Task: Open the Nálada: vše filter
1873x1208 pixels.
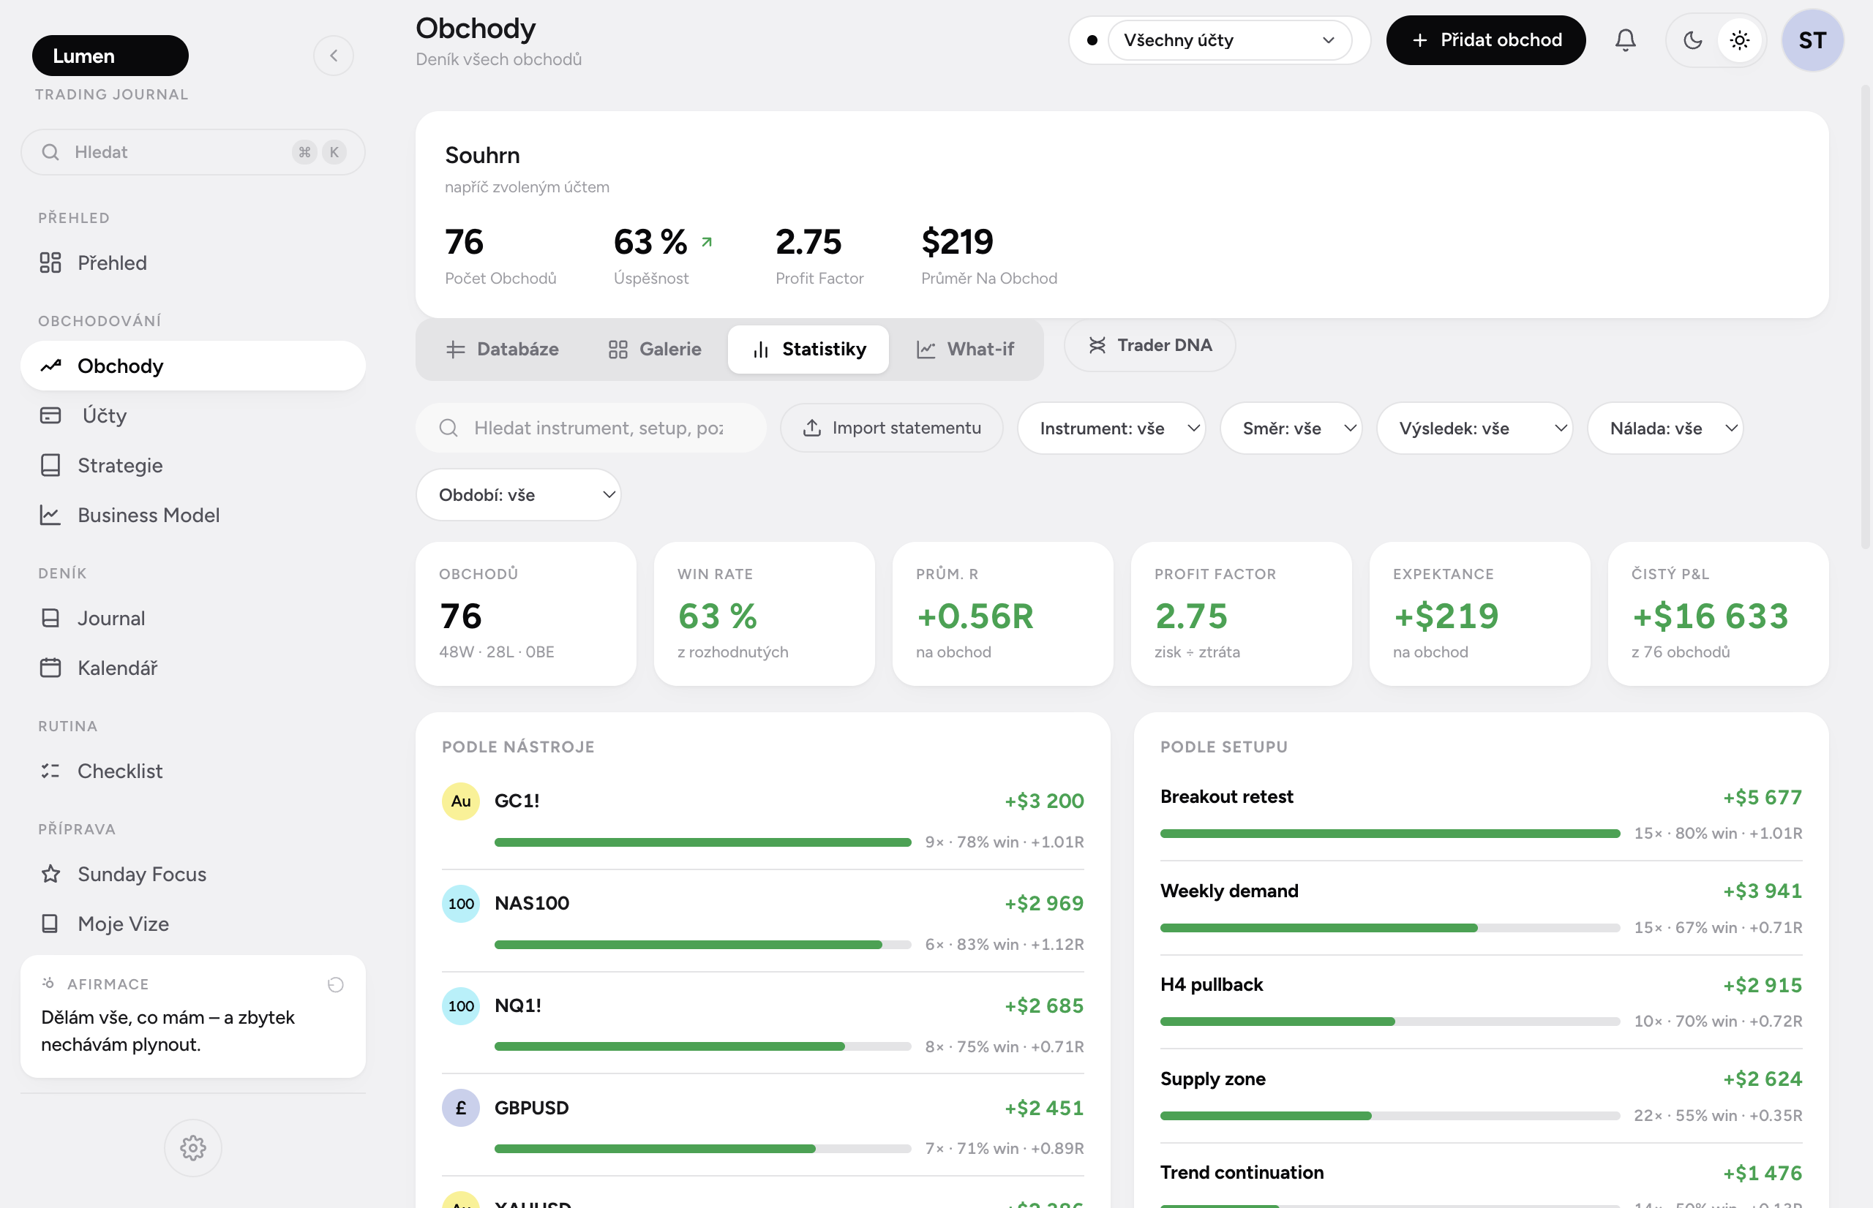Action: pos(1665,429)
